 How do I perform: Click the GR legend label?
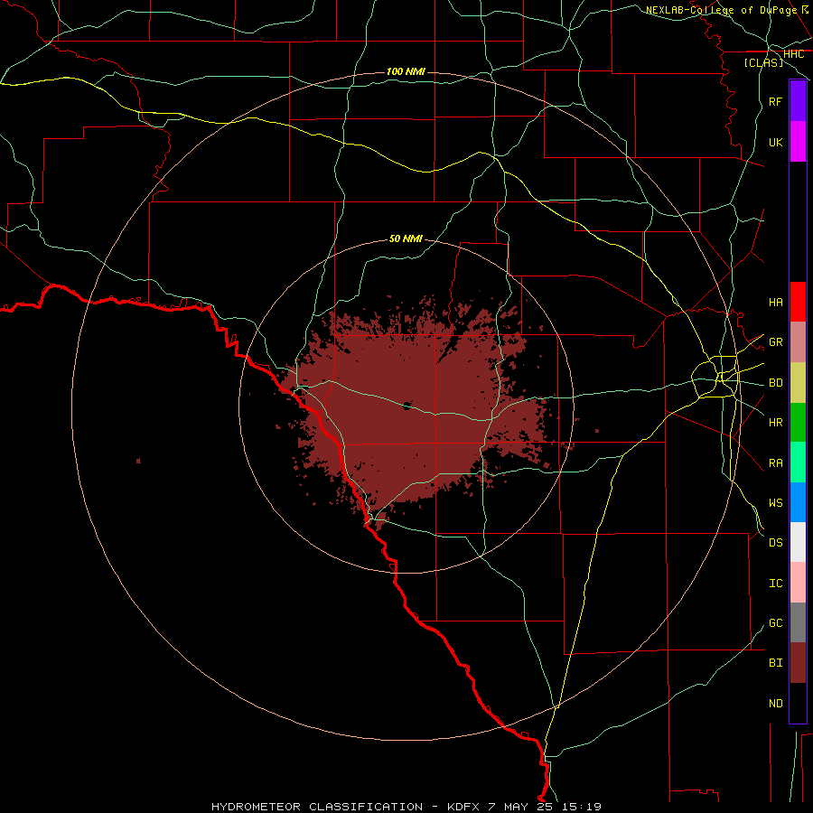click(775, 342)
